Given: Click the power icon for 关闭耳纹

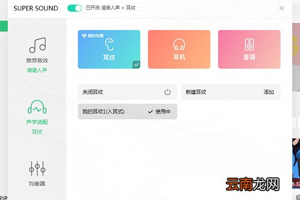Looking at the screenshot, I should point(167,92).
